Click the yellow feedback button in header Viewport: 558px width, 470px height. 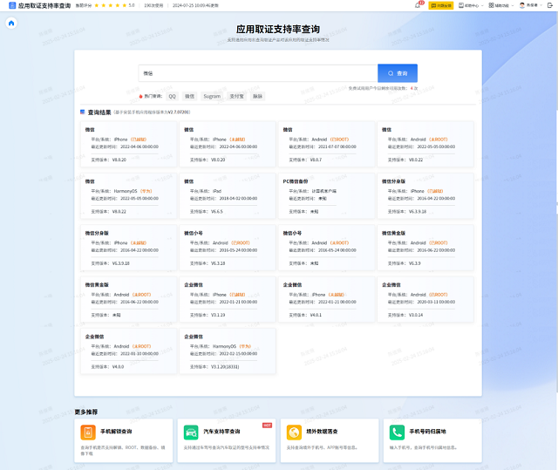(440, 5)
